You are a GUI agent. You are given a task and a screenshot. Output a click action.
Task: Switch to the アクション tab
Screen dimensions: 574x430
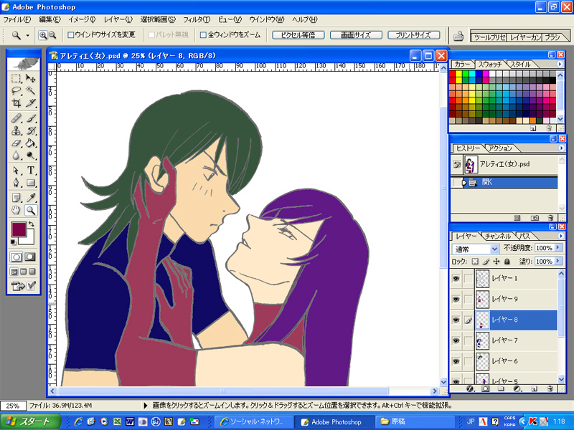pyautogui.click(x=500, y=148)
